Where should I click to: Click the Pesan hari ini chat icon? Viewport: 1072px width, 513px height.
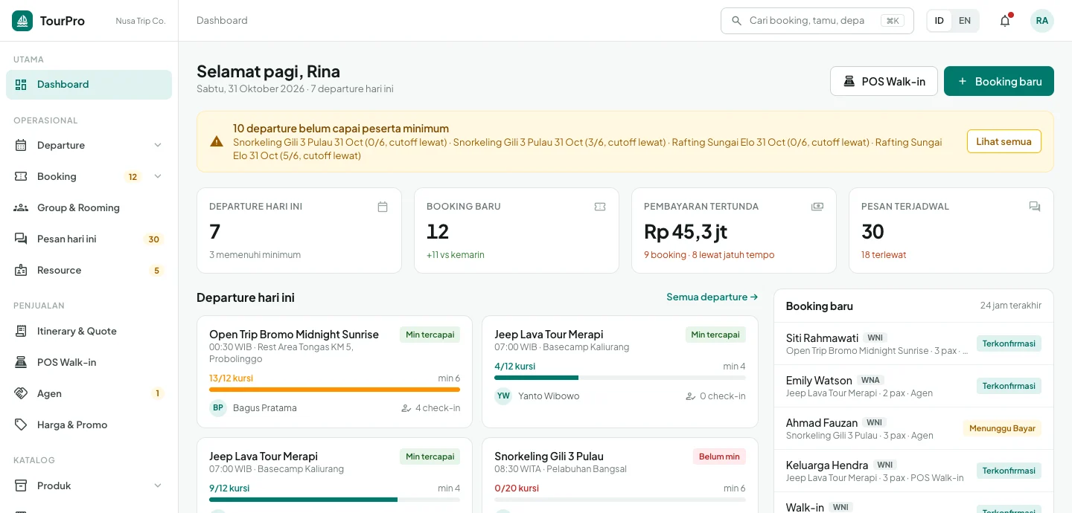click(x=21, y=239)
